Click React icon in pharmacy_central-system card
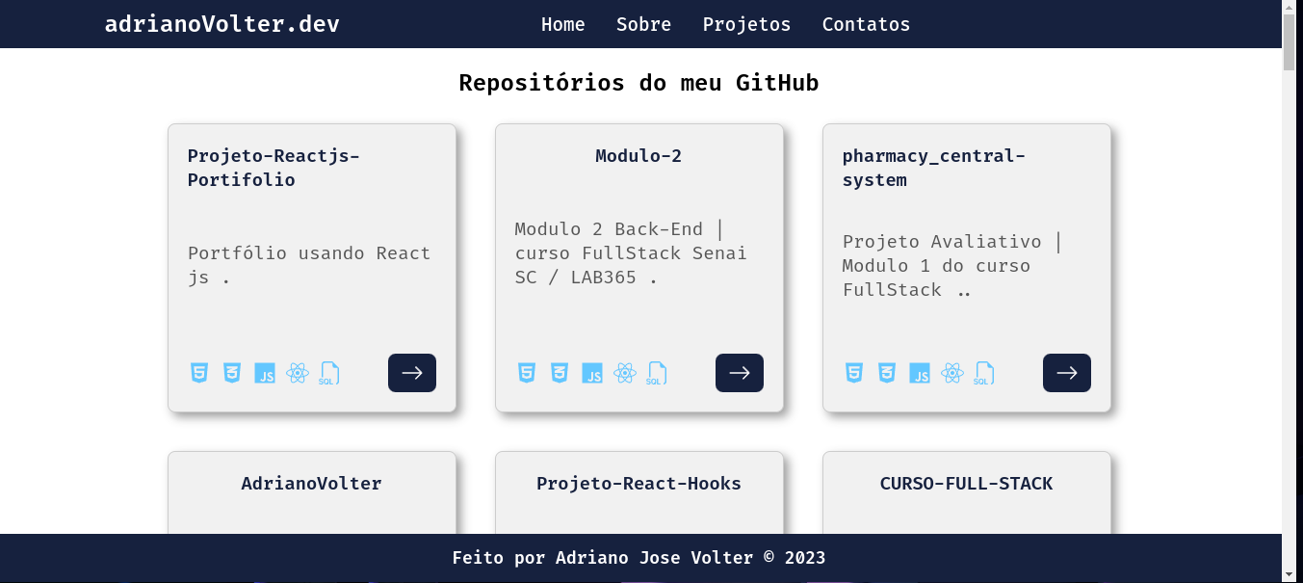1303x583 pixels. coord(952,373)
